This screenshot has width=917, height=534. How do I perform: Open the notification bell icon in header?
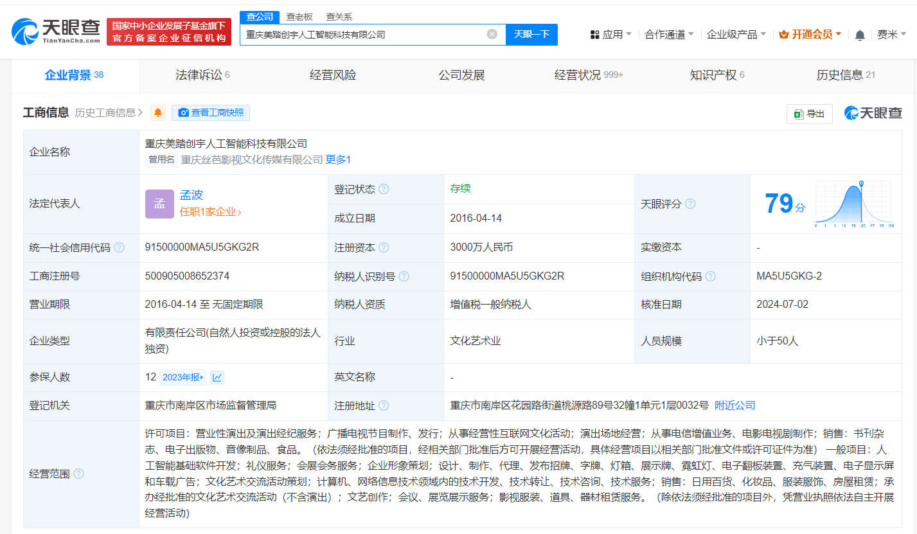[860, 35]
